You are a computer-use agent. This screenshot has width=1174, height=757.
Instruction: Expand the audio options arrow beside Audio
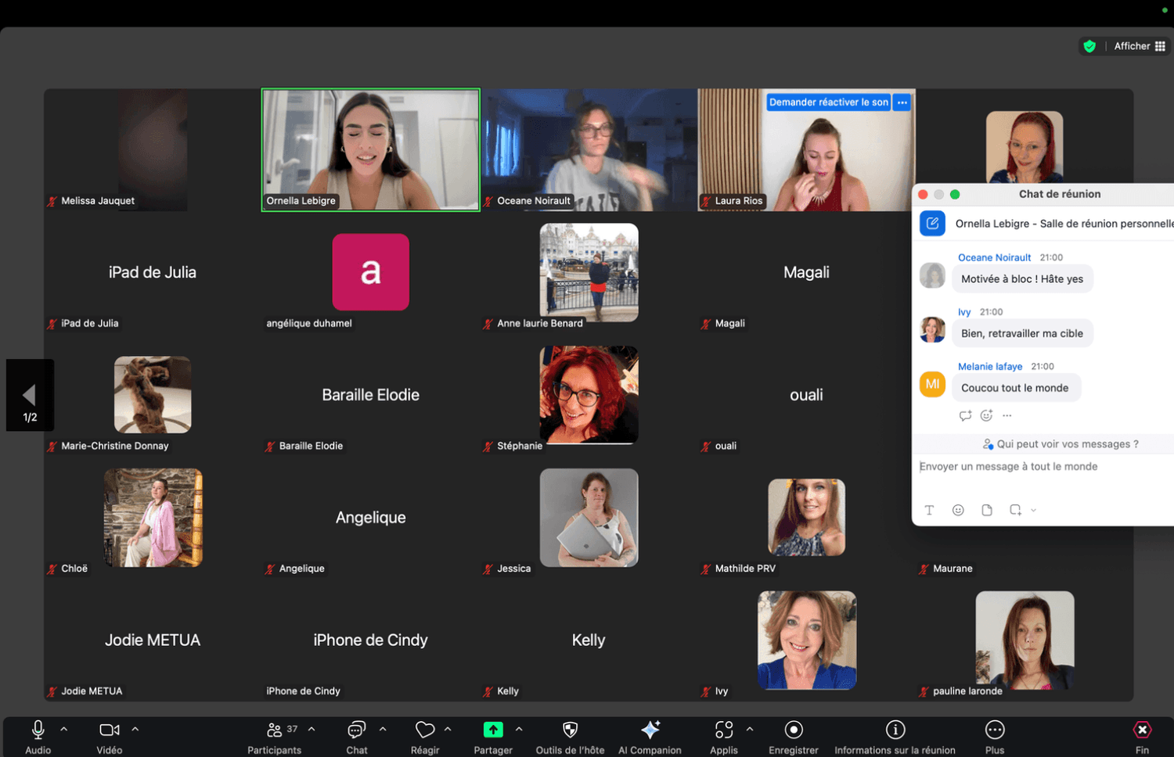(64, 729)
